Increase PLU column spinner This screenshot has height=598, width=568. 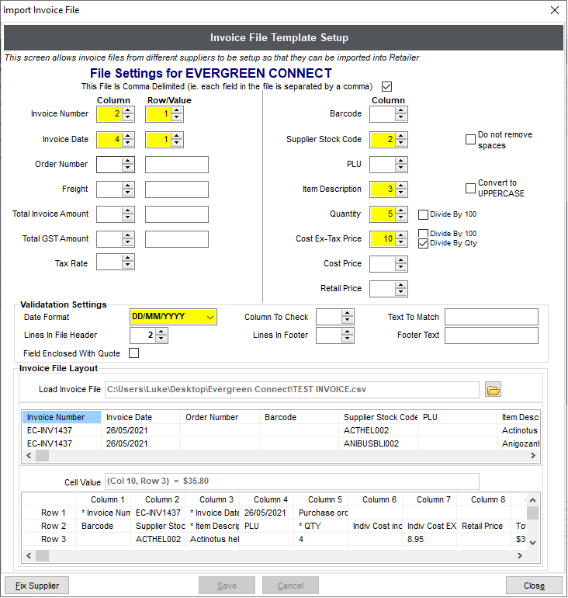pos(400,161)
